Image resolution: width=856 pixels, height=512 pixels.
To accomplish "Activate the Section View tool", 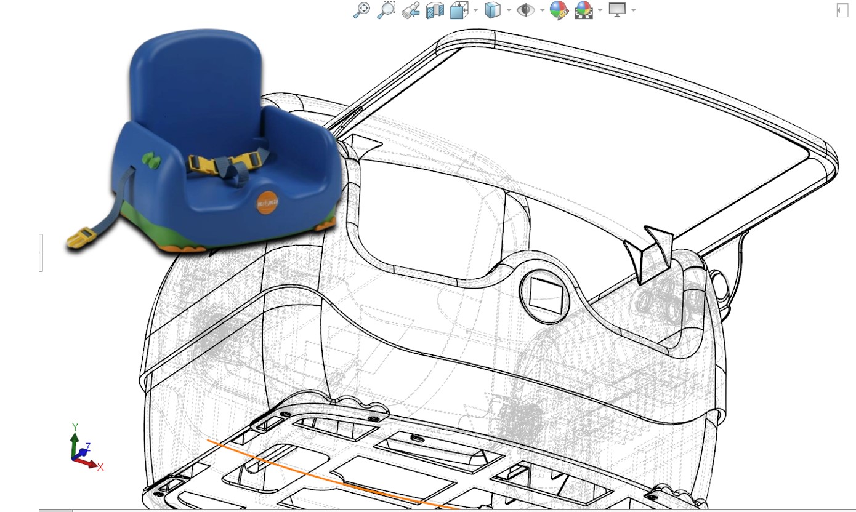I will [435, 10].
